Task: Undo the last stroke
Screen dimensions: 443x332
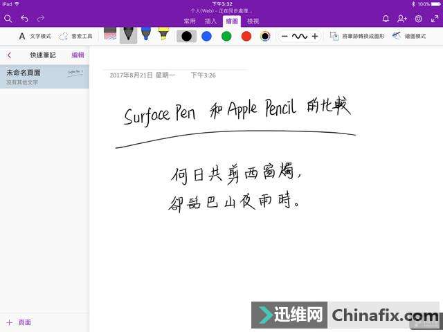Action: [x=25, y=19]
